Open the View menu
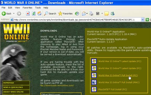 pyautogui.click(x=17, y=8)
